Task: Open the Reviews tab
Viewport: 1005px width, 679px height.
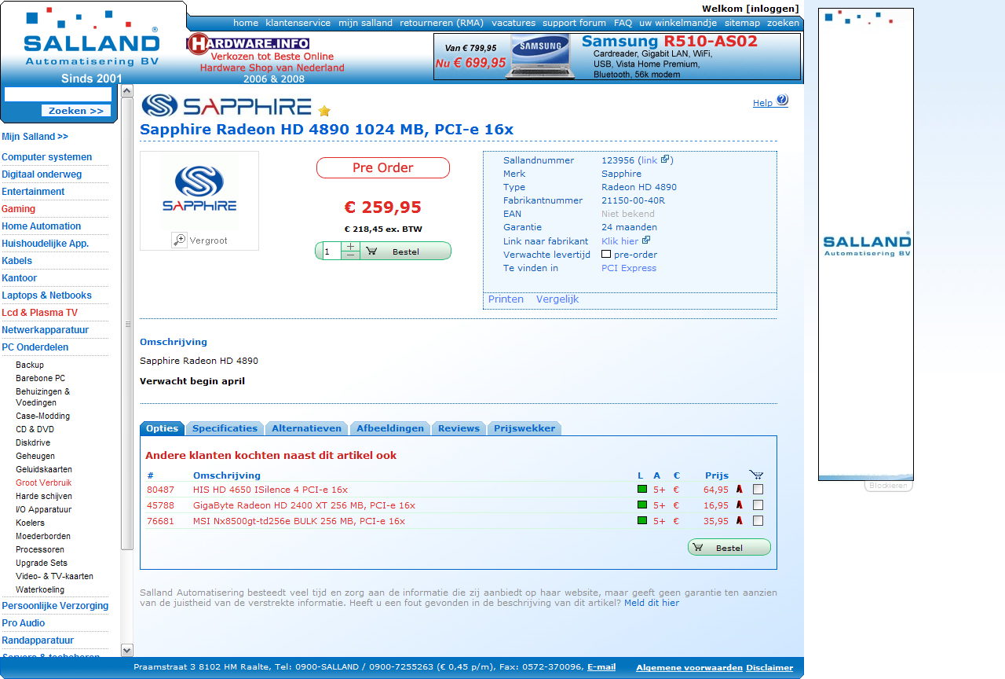Action: tap(459, 428)
